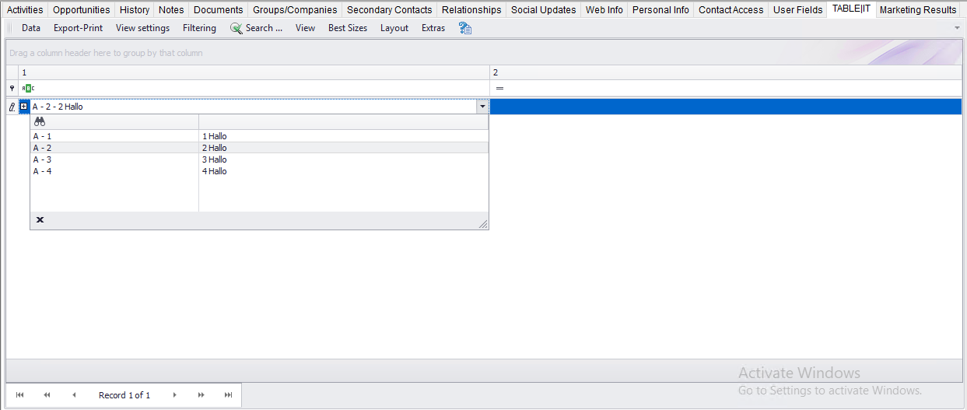The height and width of the screenshot is (410, 967).
Task: Expand the row detail plus button
Action: point(24,106)
